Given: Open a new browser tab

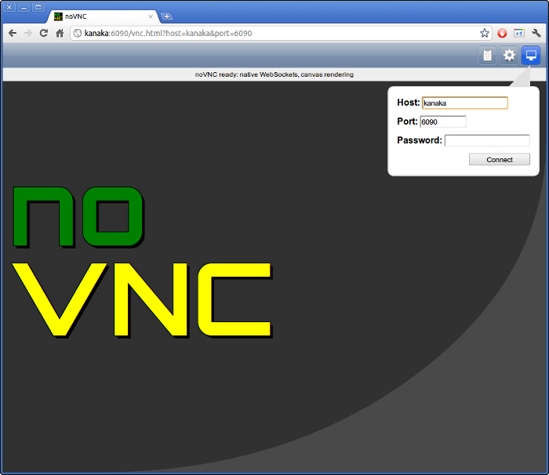Looking at the screenshot, I should tap(166, 16).
